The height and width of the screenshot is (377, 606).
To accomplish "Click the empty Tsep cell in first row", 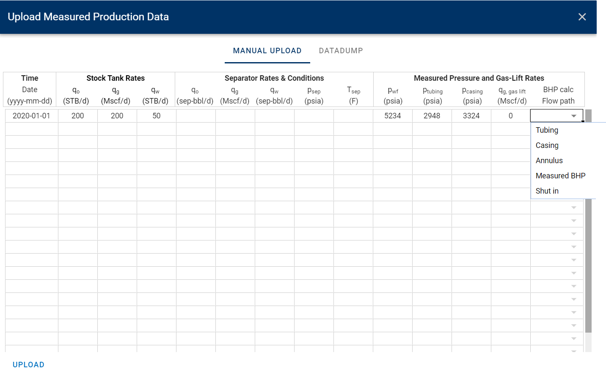I will pos(353,116).
